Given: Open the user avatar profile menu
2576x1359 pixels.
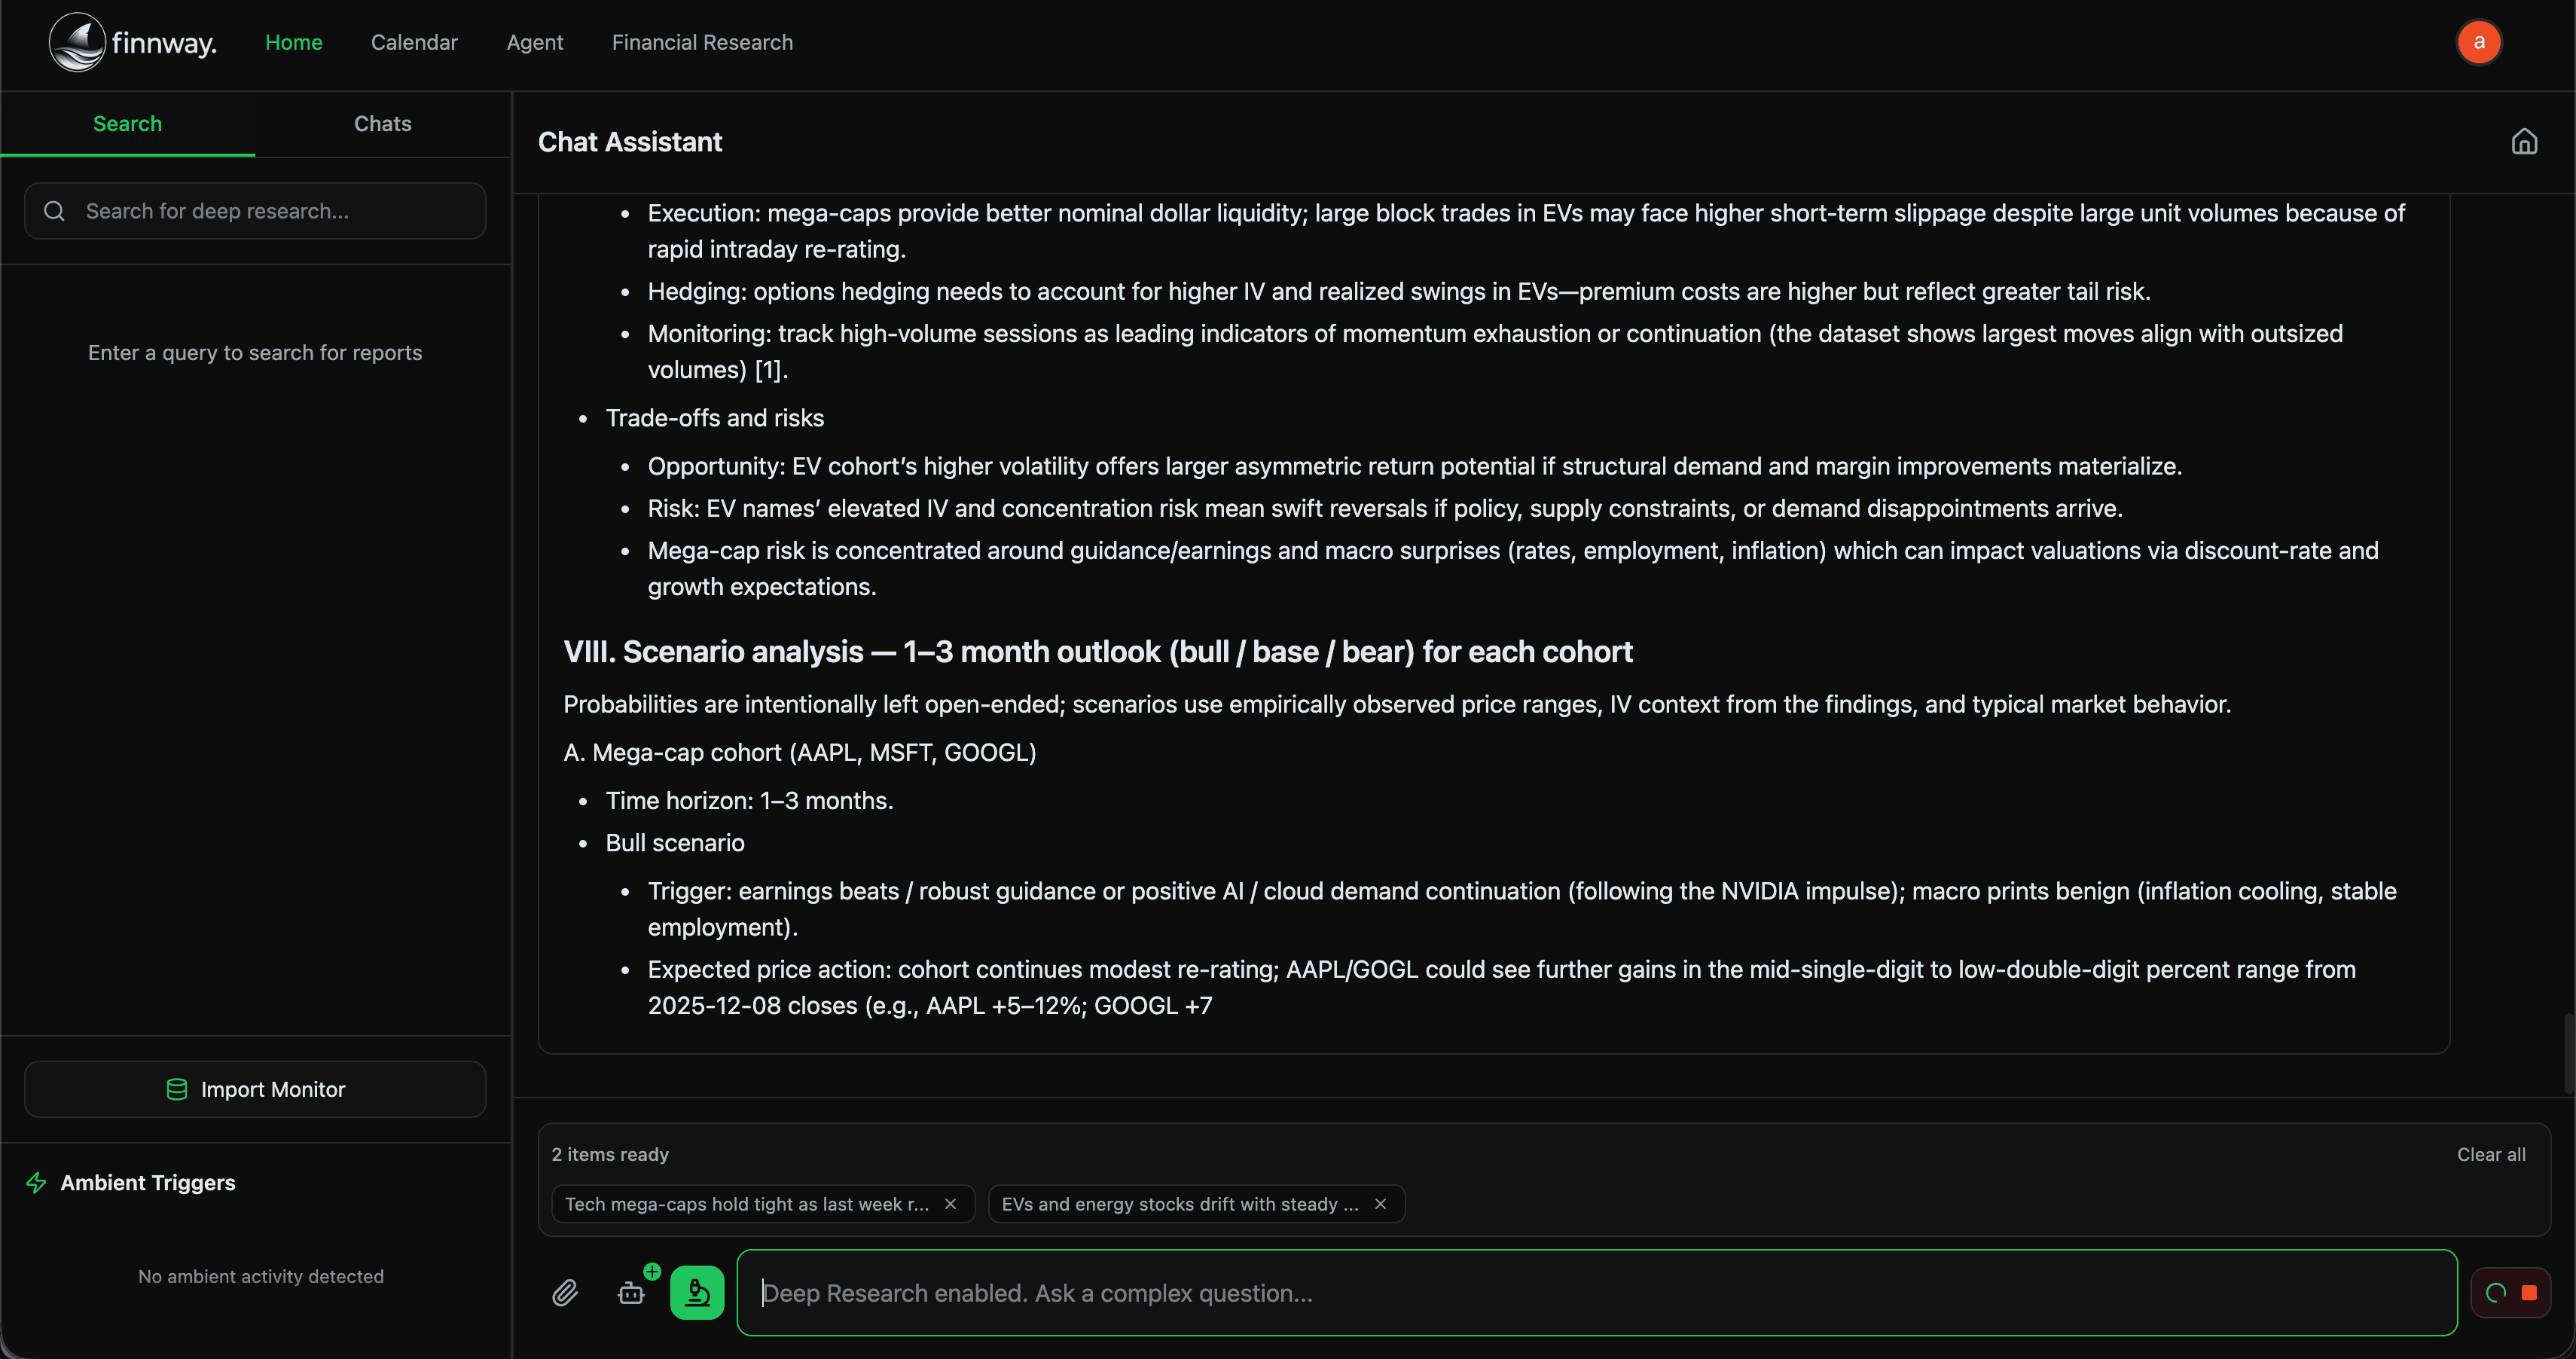Looking at the screenshot, I should click(2478, 42).
